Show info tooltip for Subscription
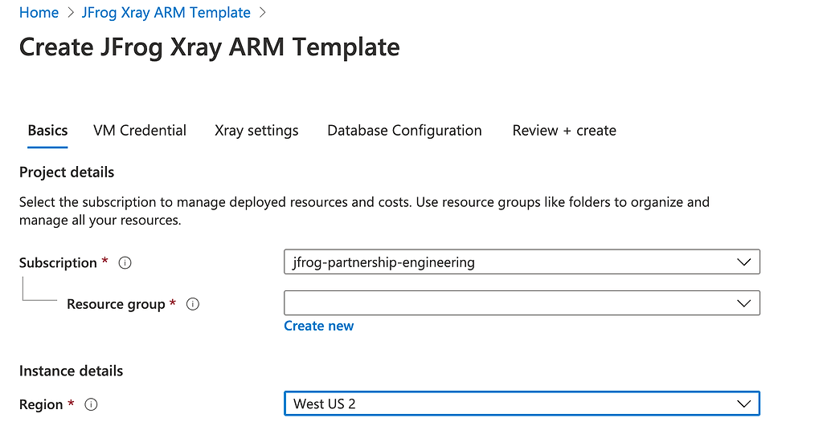Viewport: 823px width, 434px height. point(125,262)
